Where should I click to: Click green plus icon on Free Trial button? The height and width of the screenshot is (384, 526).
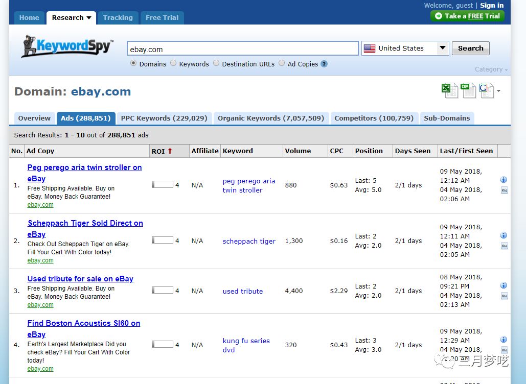pyautogui.click(x=439, y=16)
